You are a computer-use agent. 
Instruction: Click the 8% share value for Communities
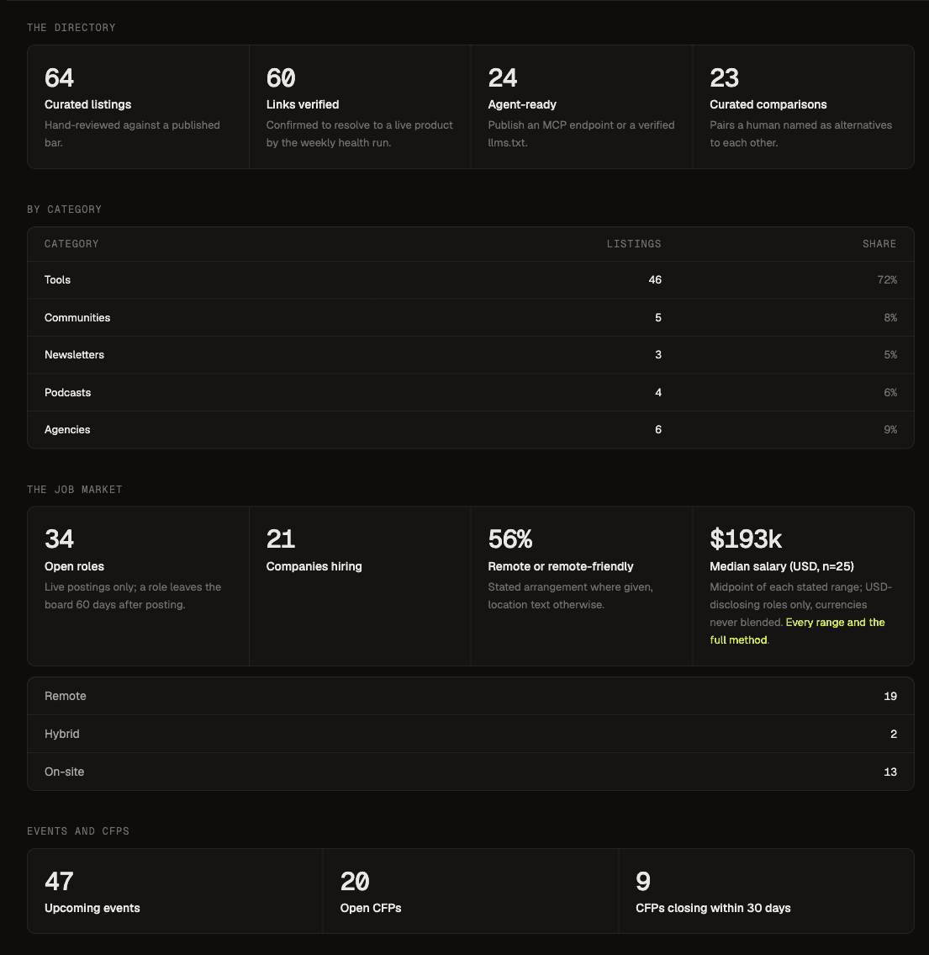(x=890, y=318)
